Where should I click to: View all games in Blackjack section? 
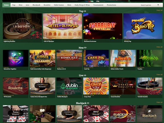click(x=159, y=102)
